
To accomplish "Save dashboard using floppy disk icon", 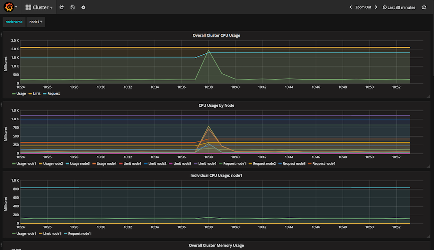I will 72,7.
